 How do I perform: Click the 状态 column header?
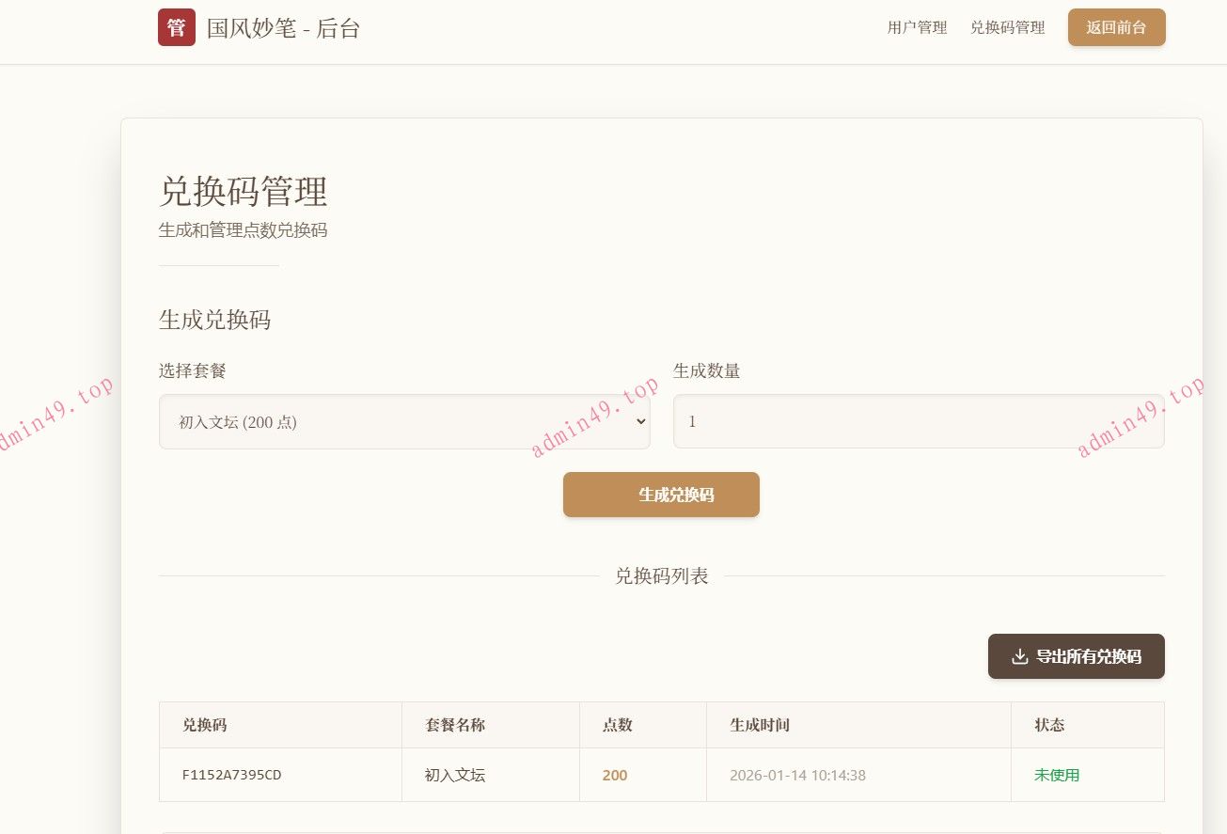click(x=1049, y=725)
